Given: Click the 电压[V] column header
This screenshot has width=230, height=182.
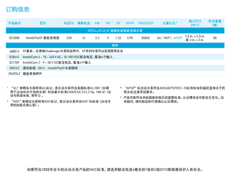Looking at the screenshot, I should coord(69,23).
